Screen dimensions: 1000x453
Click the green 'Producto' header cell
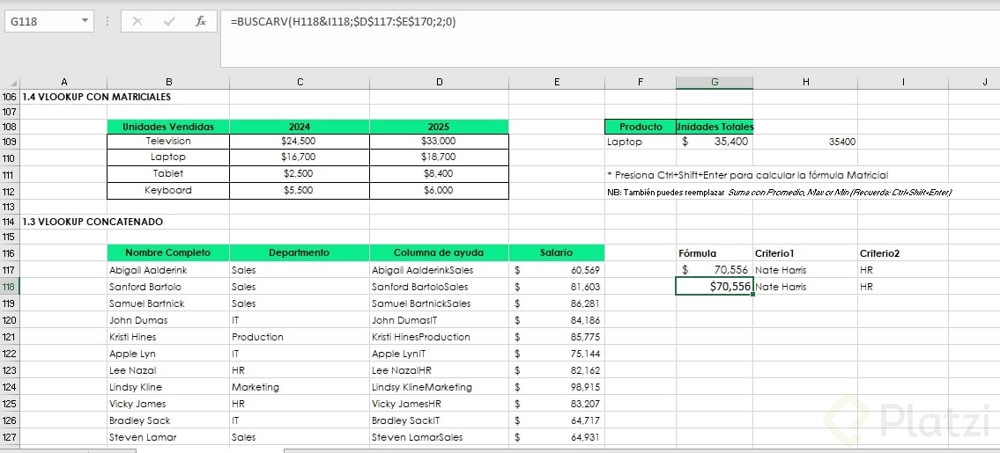[641, 126]
